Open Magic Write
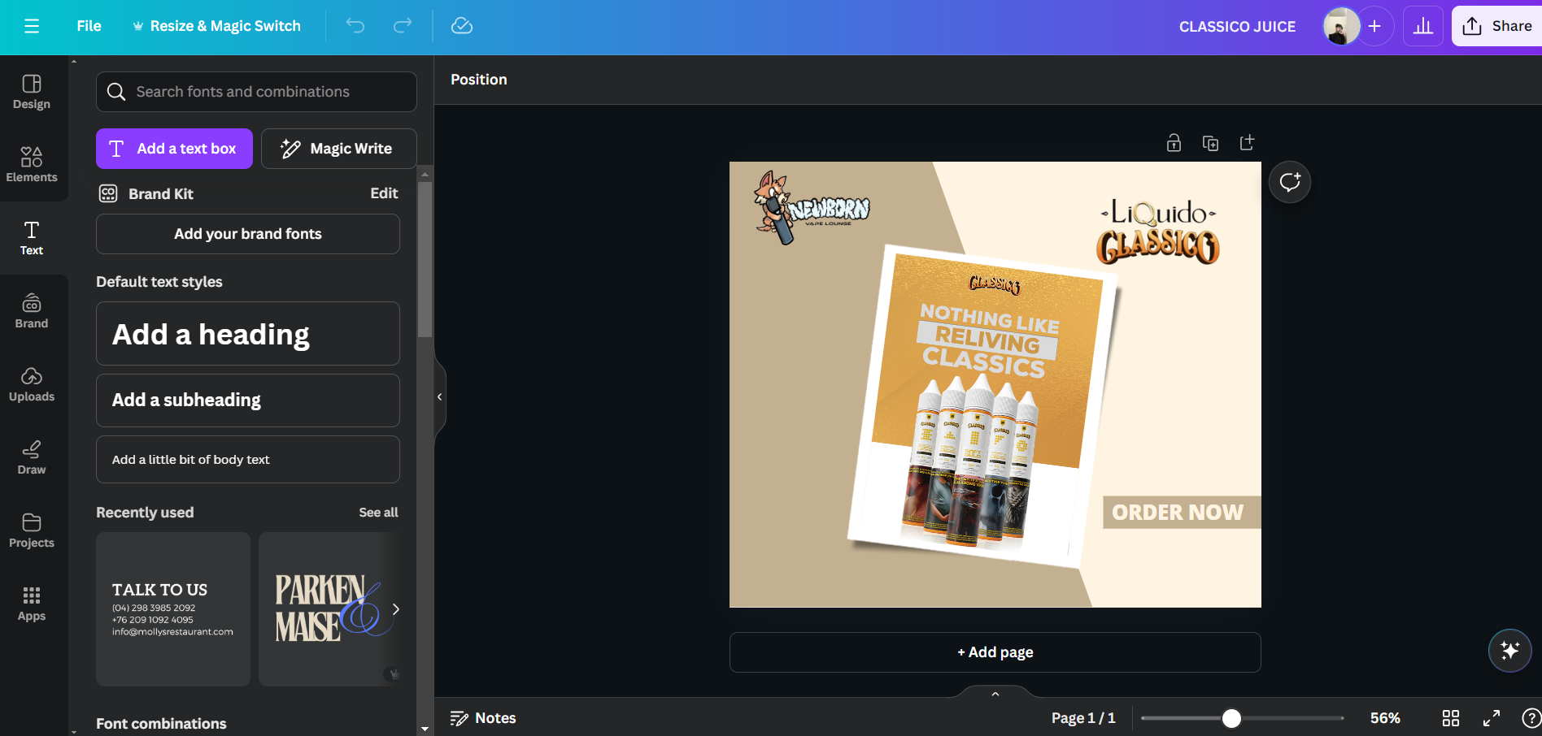This screenshot has width=1542, height=736. pyautogui.click(x=338, y=149)
